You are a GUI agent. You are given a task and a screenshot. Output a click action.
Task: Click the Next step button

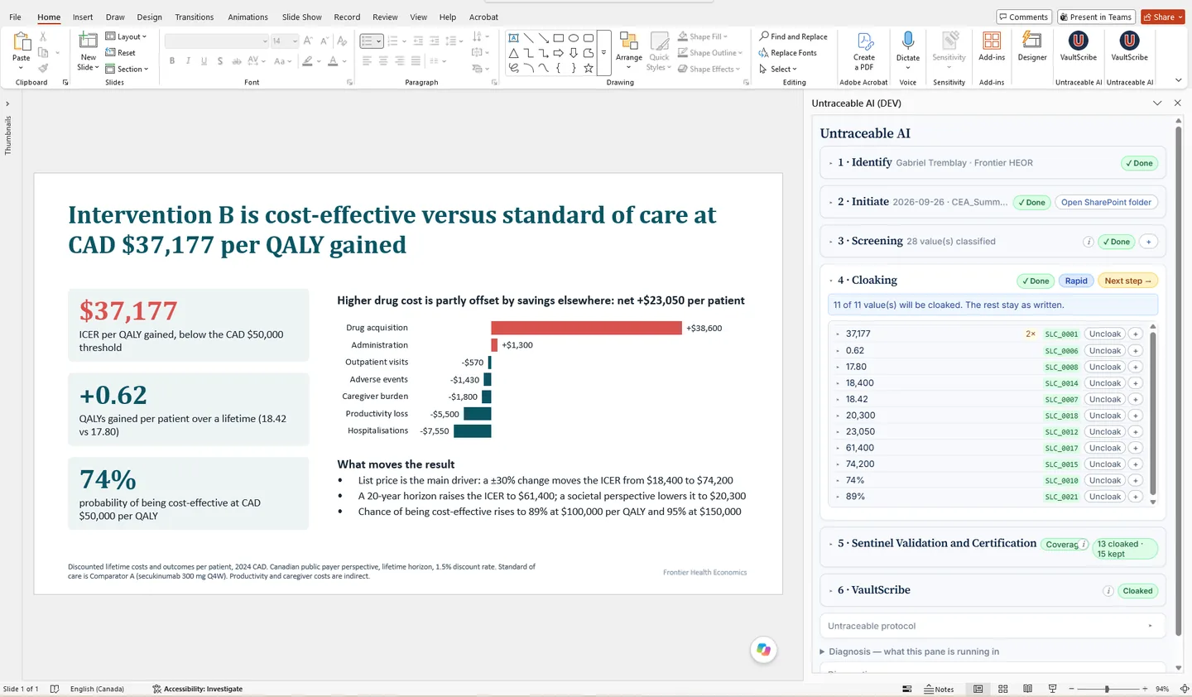pyautogui.click(x=1127, y=281)
